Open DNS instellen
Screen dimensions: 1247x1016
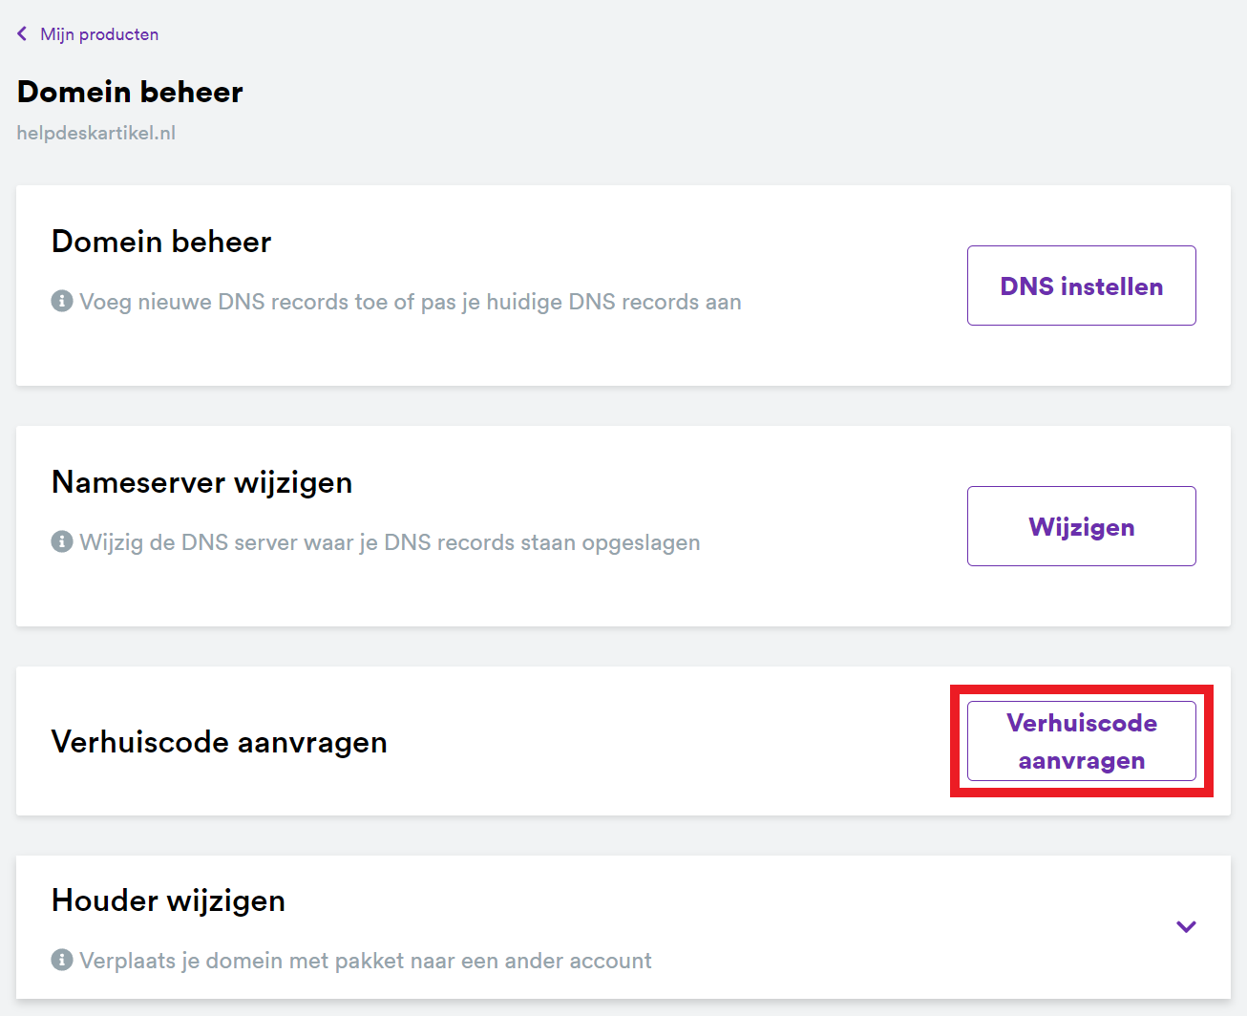pos(1081,286)
